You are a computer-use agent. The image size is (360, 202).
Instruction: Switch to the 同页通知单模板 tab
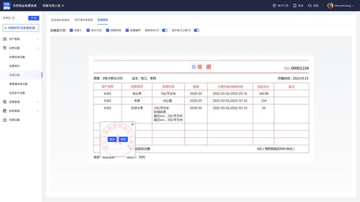(x=84, y=20)
